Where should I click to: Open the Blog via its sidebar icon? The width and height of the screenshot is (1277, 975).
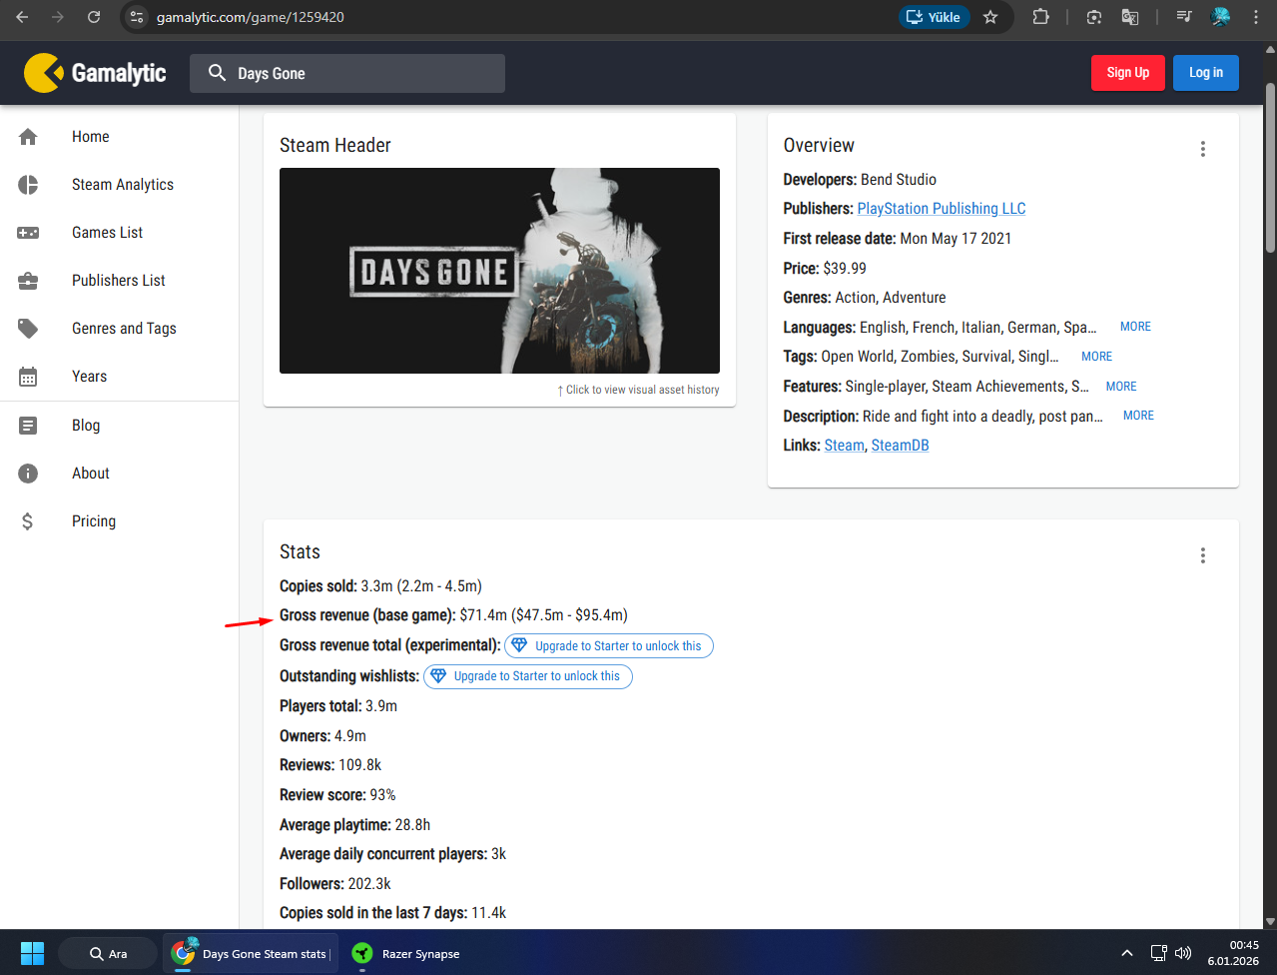[x=28, y=425]
